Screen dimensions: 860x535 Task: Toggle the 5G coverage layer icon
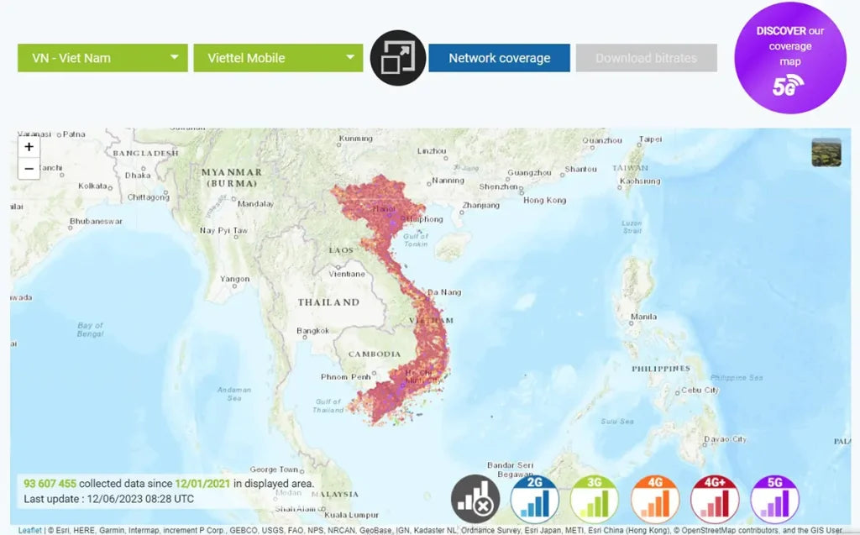[x=774, y=499]
